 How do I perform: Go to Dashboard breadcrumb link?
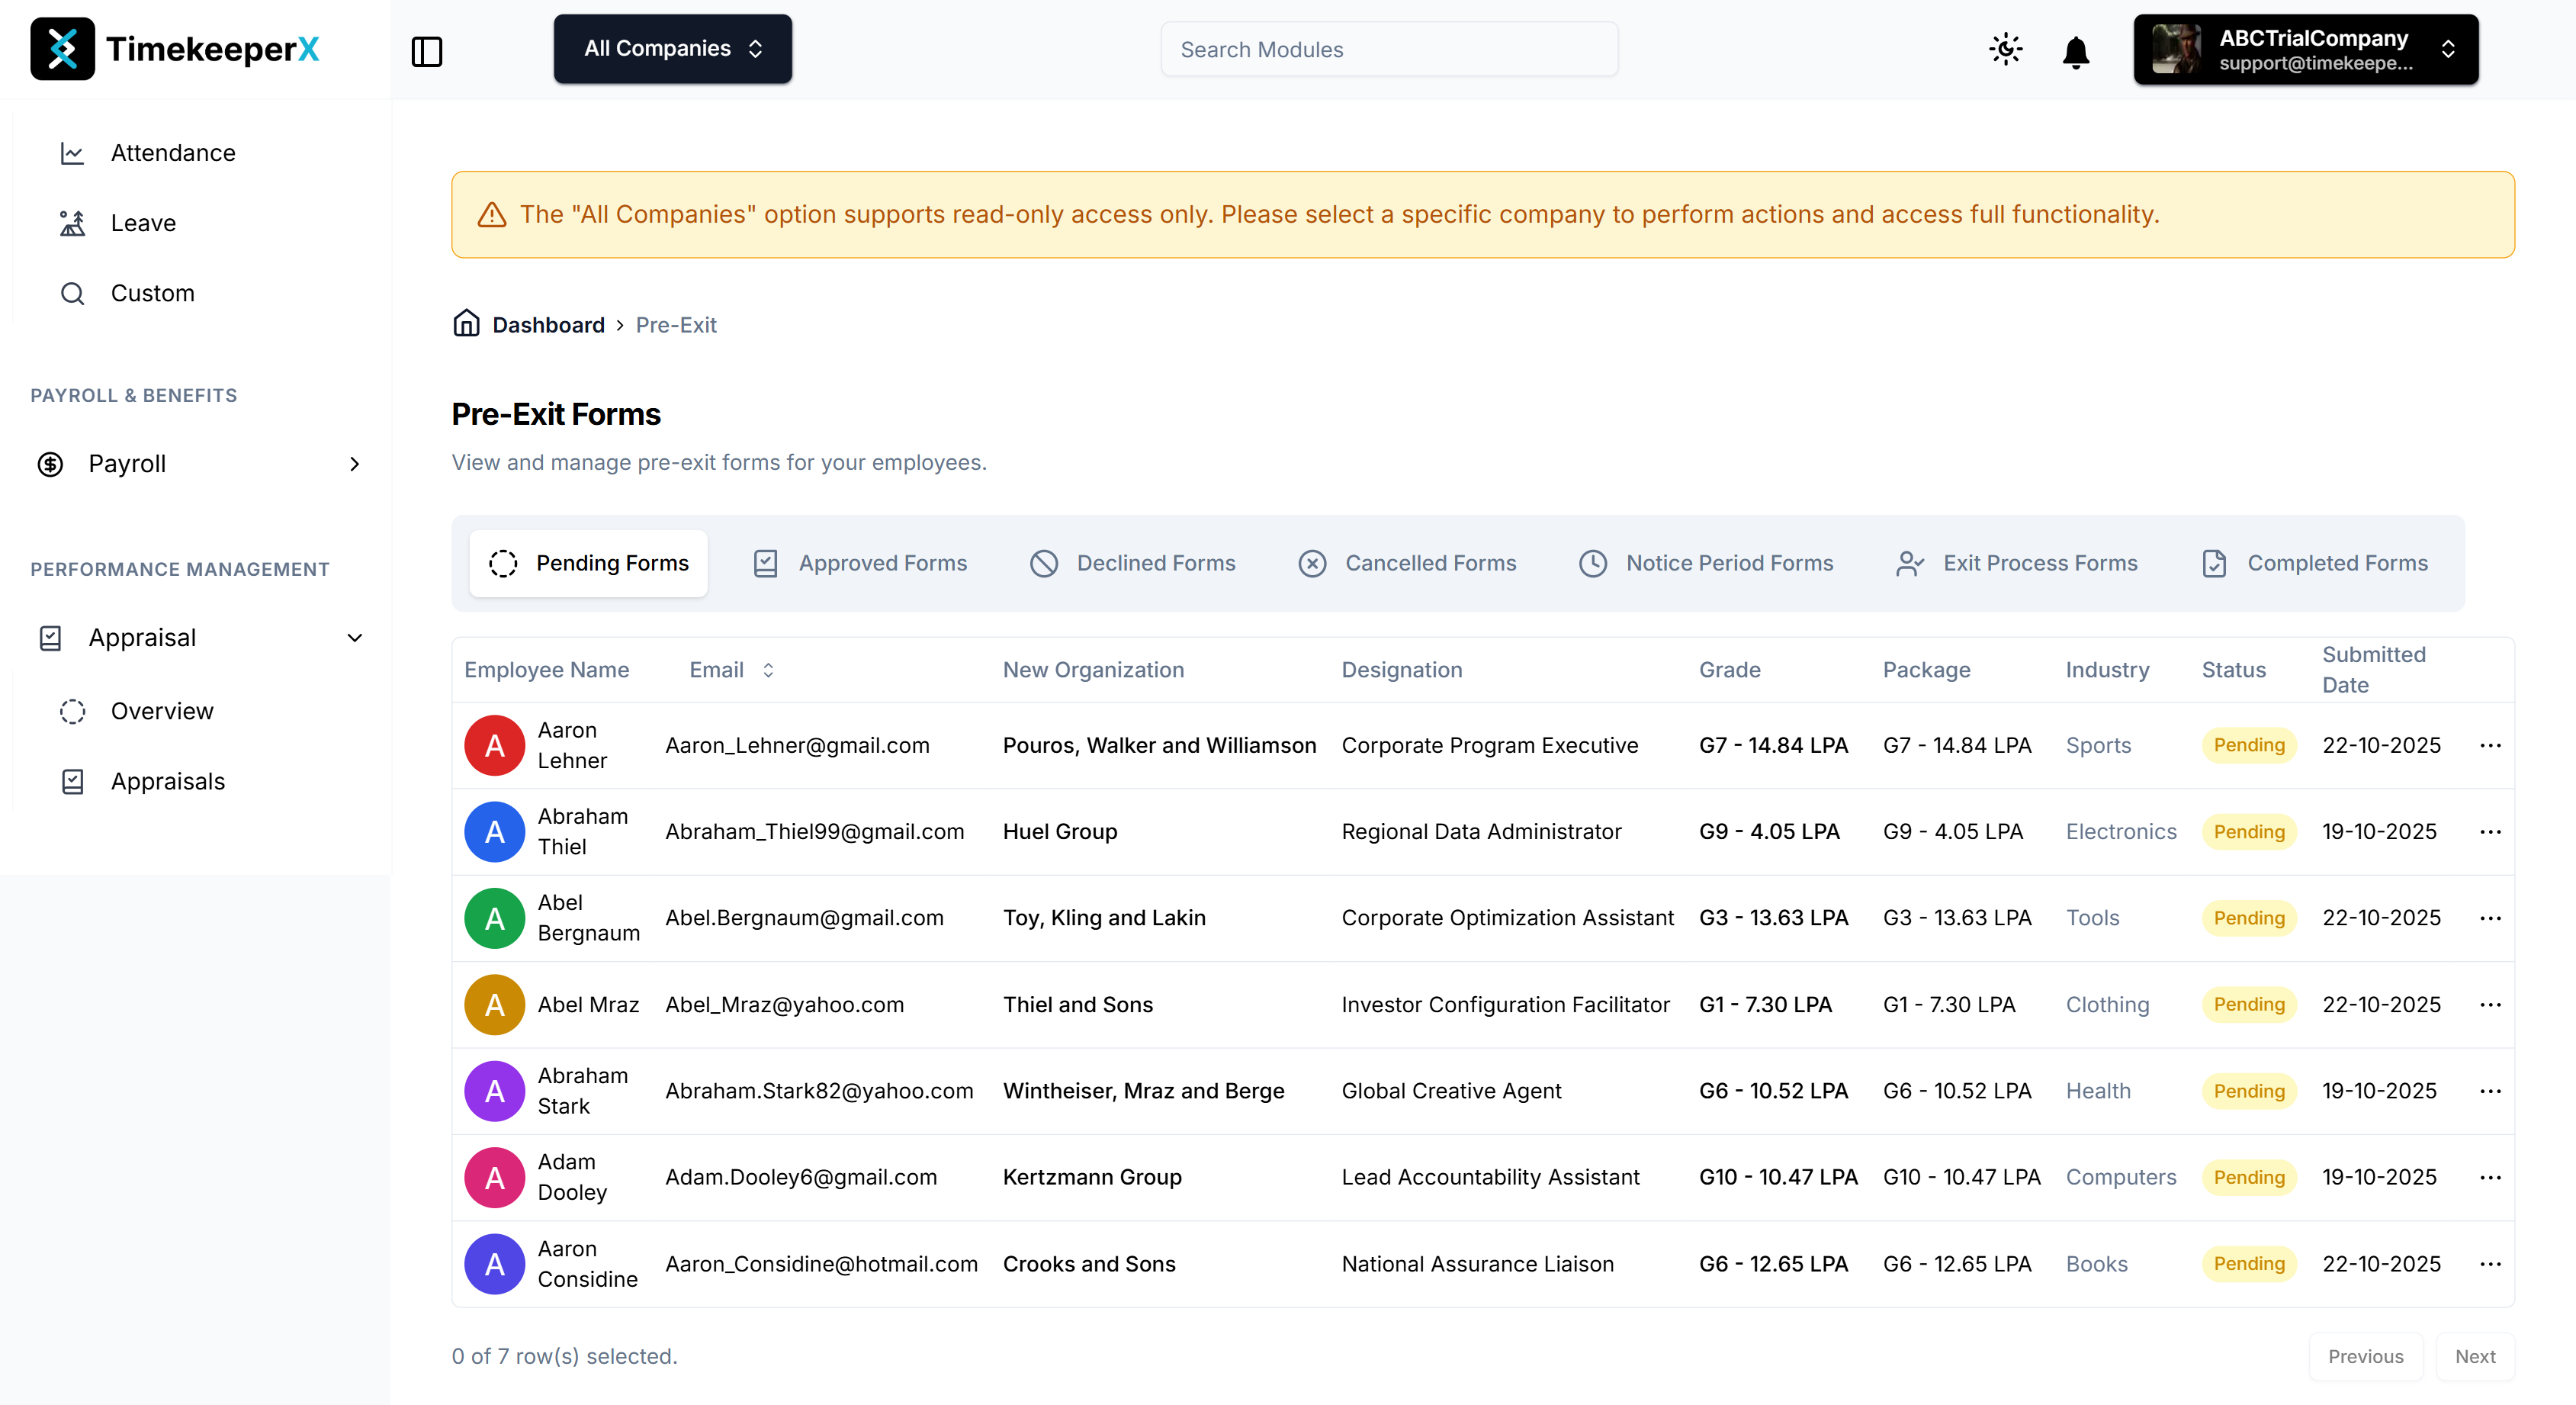548,325
